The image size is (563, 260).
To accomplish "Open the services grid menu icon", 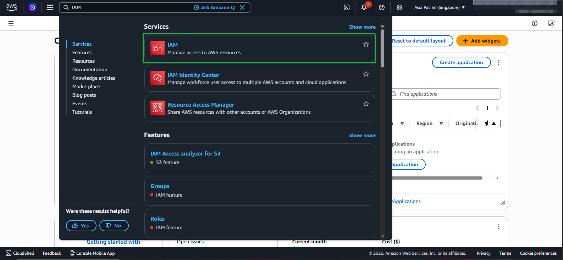I will pyautogui.click(x=50, y=7).
